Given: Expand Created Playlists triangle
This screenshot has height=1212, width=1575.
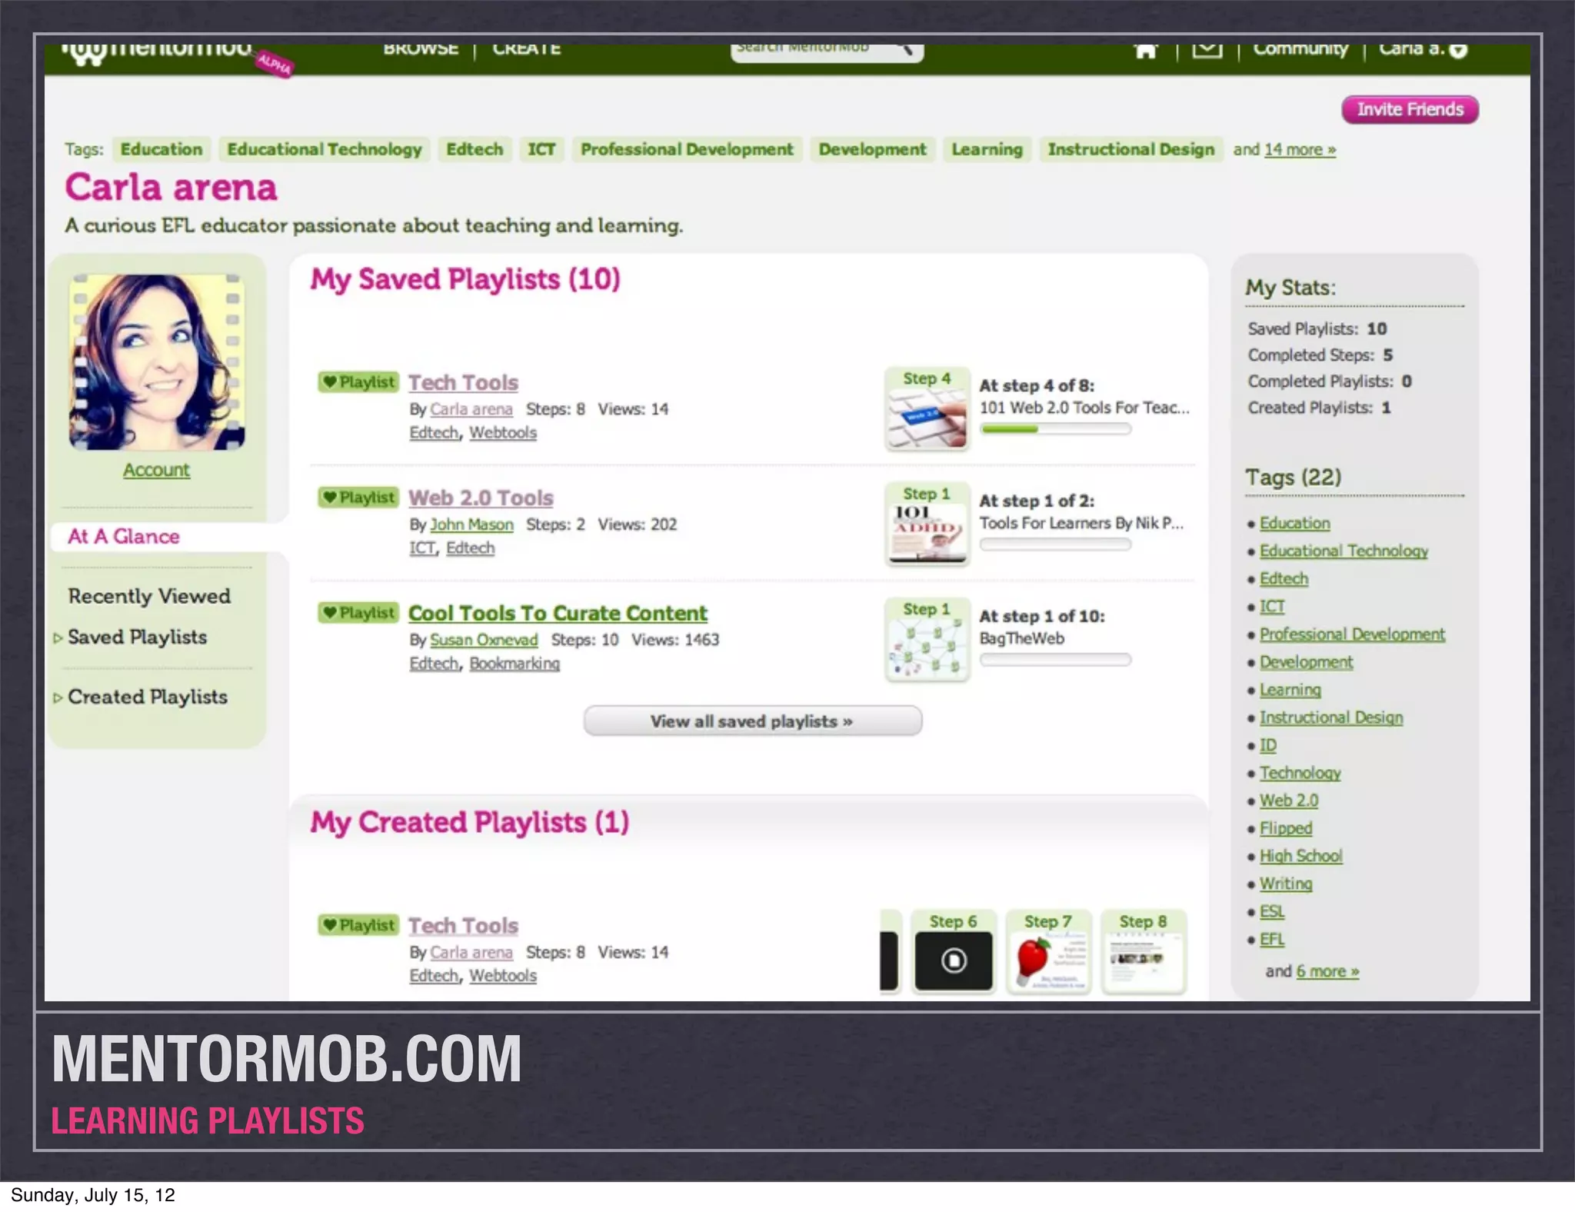Looking at the screenshot, I should pos(58,698).
